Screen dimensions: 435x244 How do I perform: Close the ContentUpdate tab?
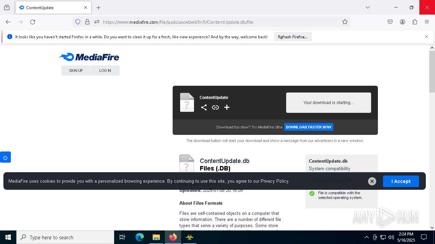click(86, 7)
